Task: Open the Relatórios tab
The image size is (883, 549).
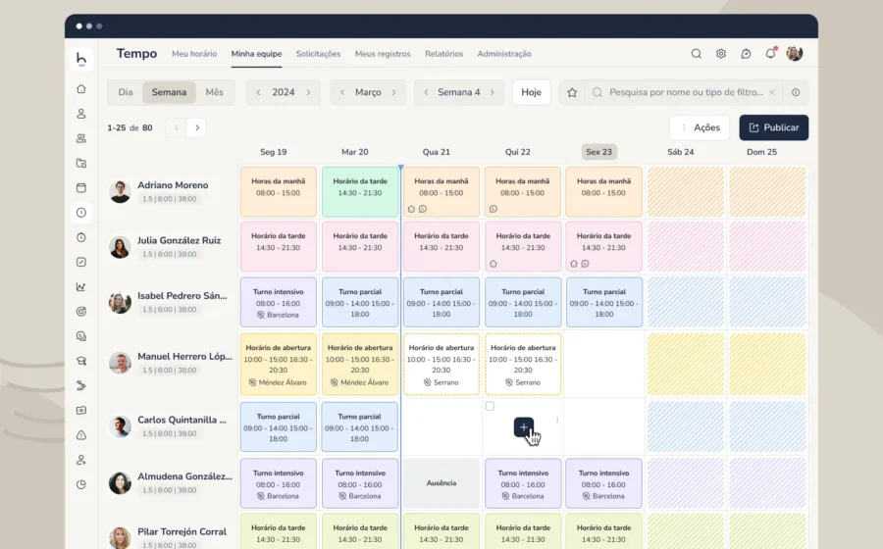Action: click(x=443, y=54)
